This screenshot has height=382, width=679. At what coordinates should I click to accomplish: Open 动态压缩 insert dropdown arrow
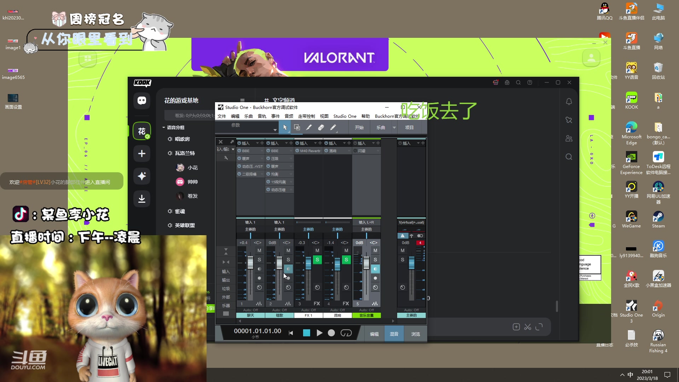coord(291,190)
